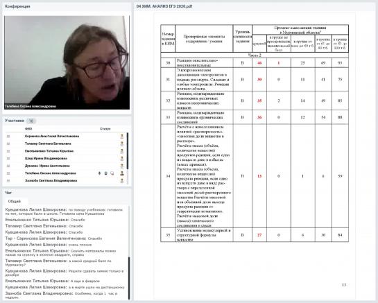Click screen-share icon in Телебина Оксана row

click(x=112, y=173)
